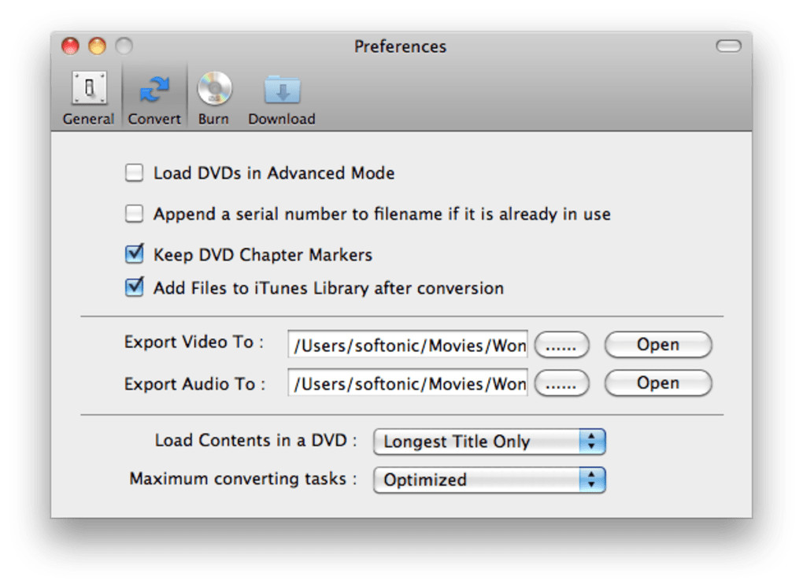Image resolution: width=803 pixels, height=588 pixels.
Task: Uncheck Keep DVD Chapter Markers
Action: [135, 254]
